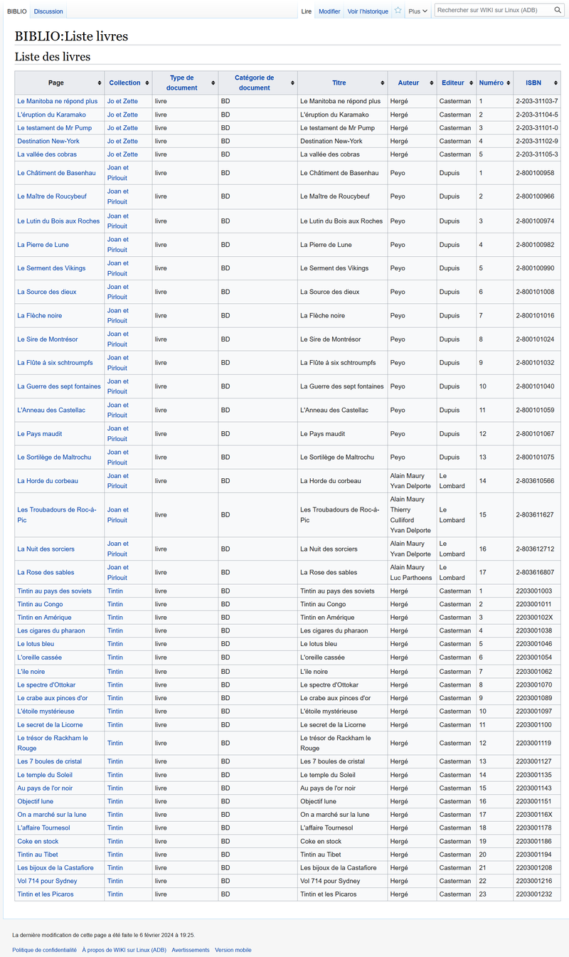Viewport: 569px width, 957px height.
Task: Open Le Manitoba ne répond plus page
Action: pyautogui.click(x=58, y=102)
